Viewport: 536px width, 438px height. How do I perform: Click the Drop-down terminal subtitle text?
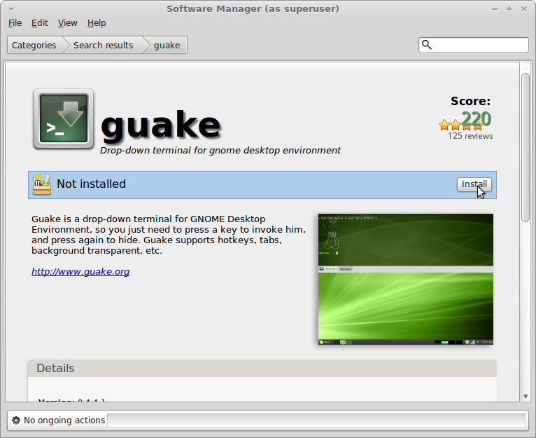coord(220,151)
